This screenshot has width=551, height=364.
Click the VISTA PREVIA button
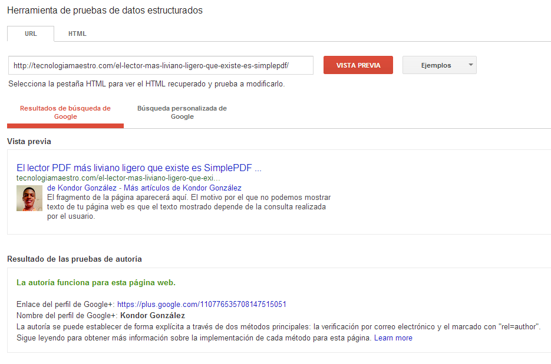[358, 65]
